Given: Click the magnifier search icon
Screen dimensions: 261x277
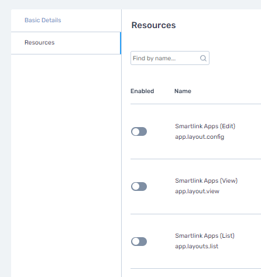Looking at the screenshot, I should click(x=203, y=58).
